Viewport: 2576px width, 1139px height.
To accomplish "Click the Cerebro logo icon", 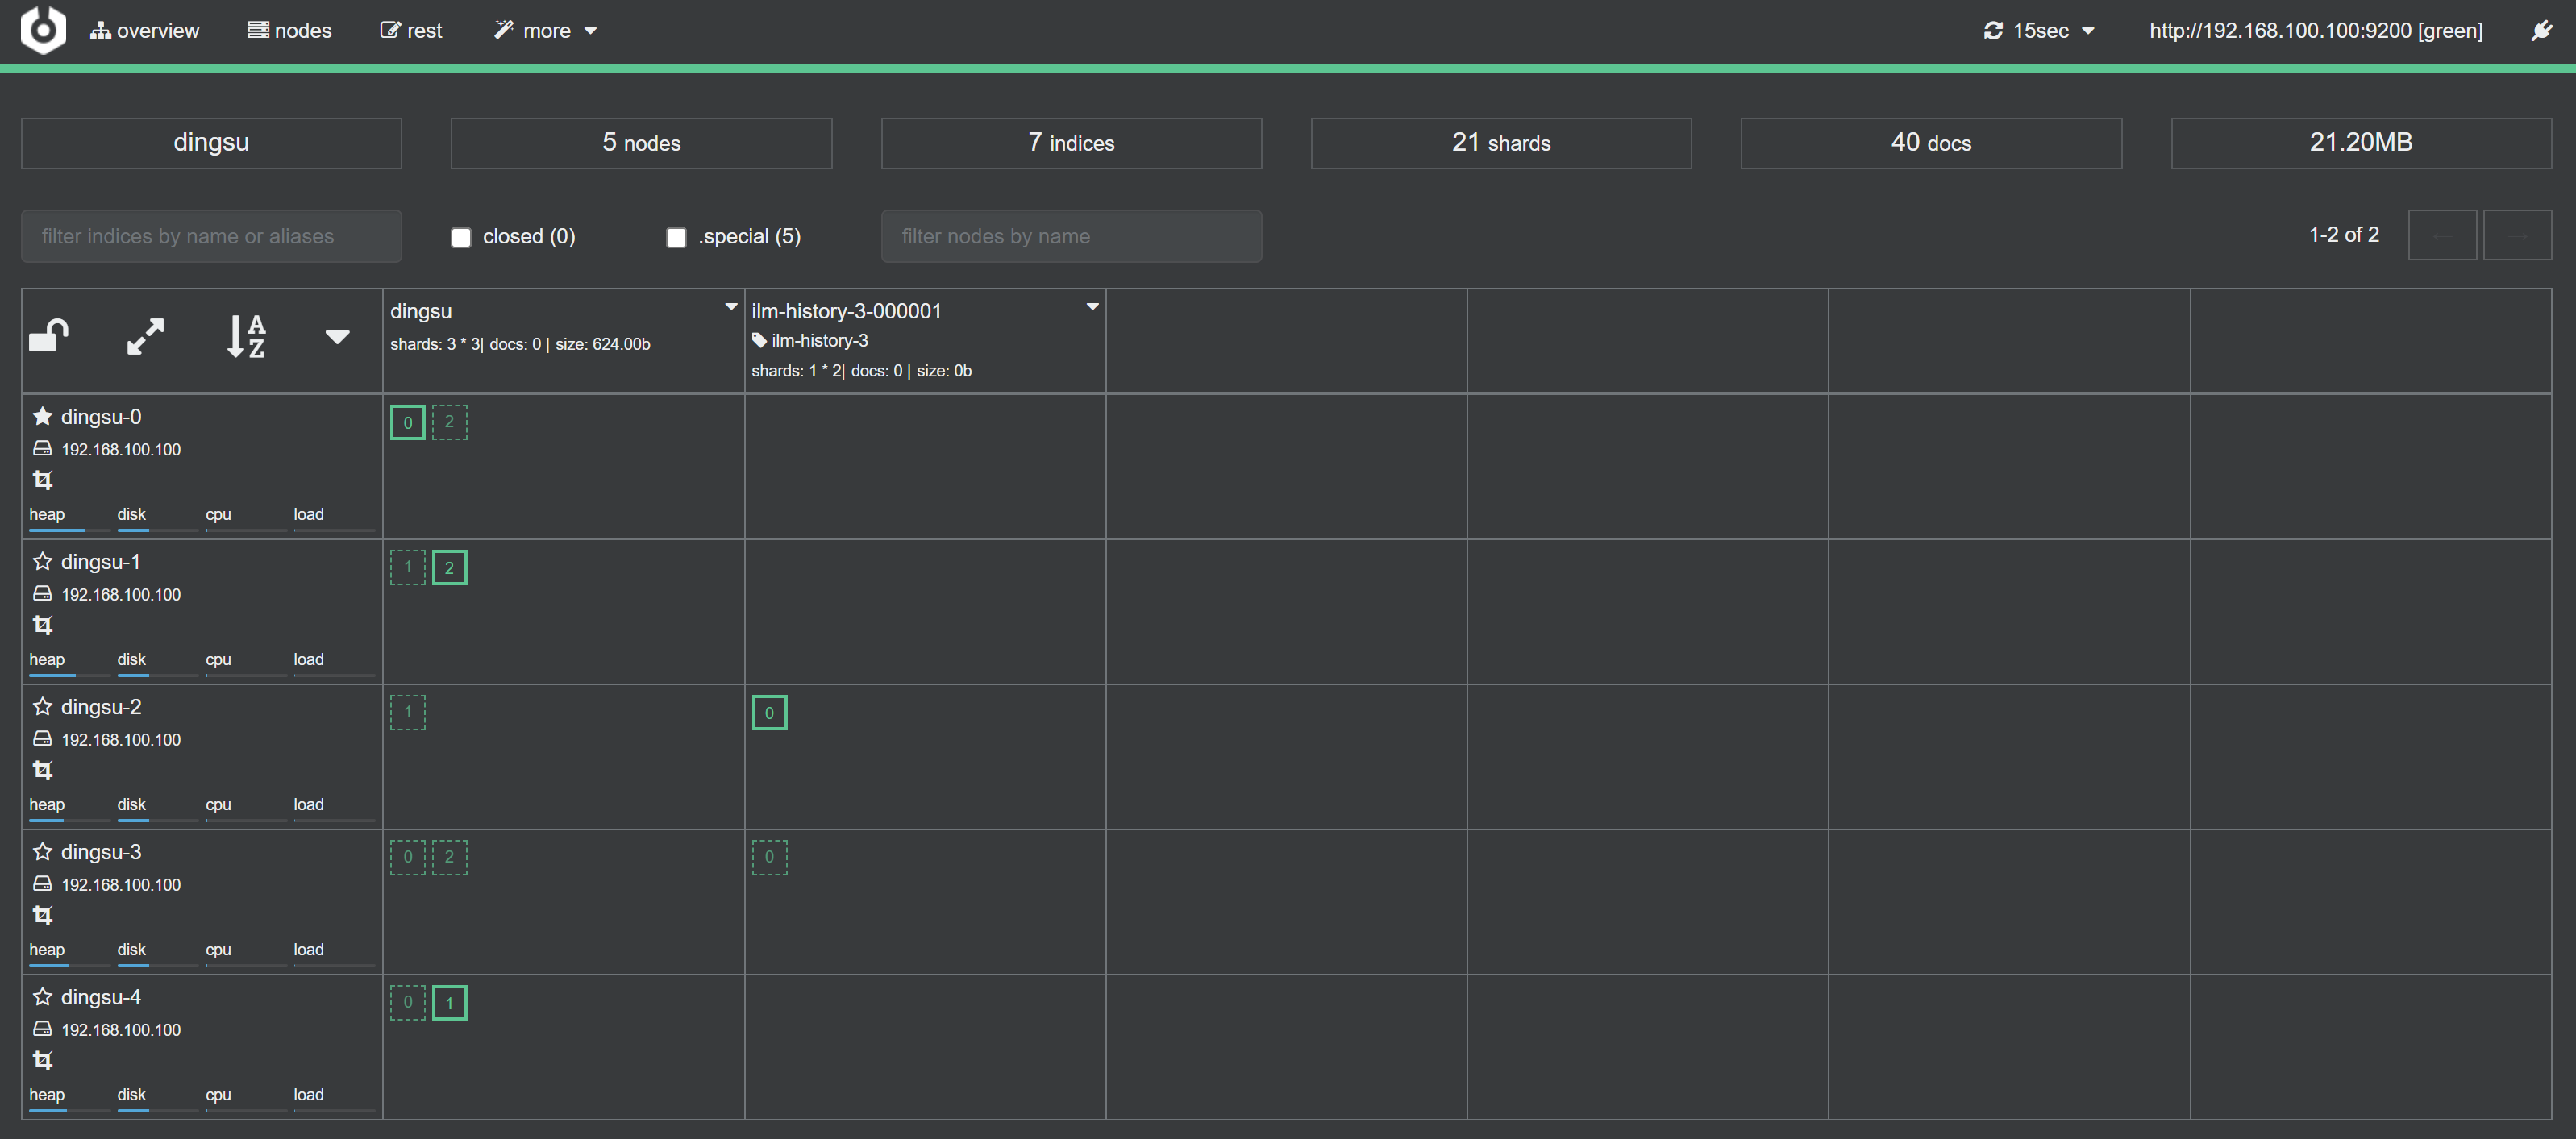I will [x=43, y=30].
